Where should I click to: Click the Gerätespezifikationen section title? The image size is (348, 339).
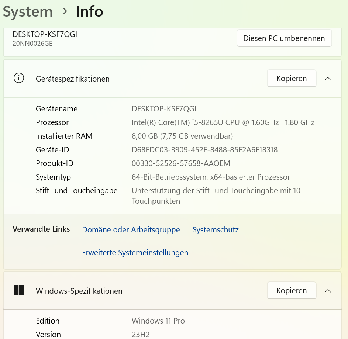73,79
